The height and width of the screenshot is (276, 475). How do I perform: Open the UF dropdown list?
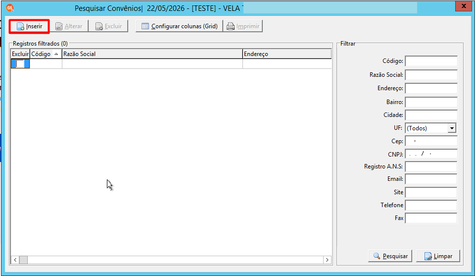click(452, 128)
